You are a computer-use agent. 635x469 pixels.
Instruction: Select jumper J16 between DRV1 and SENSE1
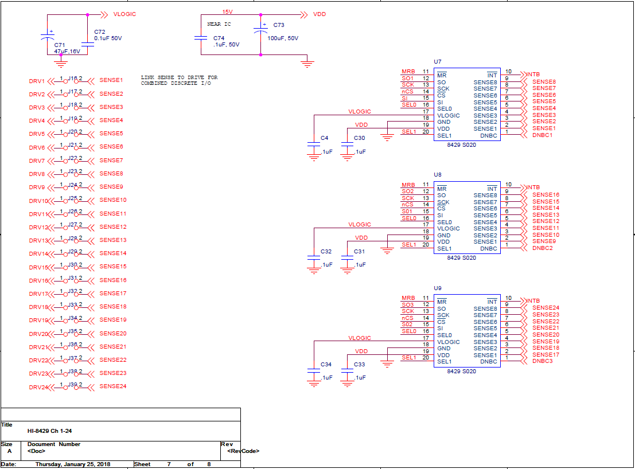[x=71, y=80]
